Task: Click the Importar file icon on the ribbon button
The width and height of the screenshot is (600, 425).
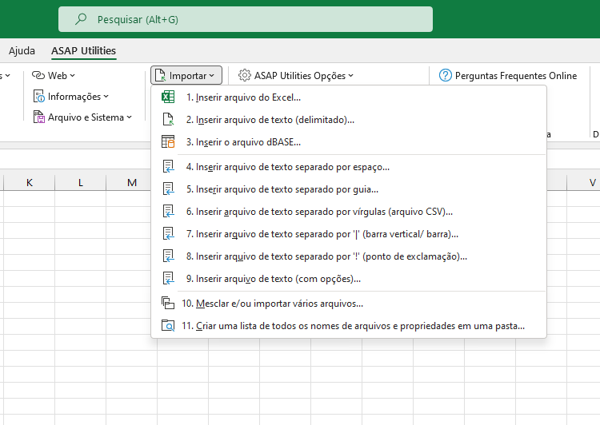Action: click(160, 75)
